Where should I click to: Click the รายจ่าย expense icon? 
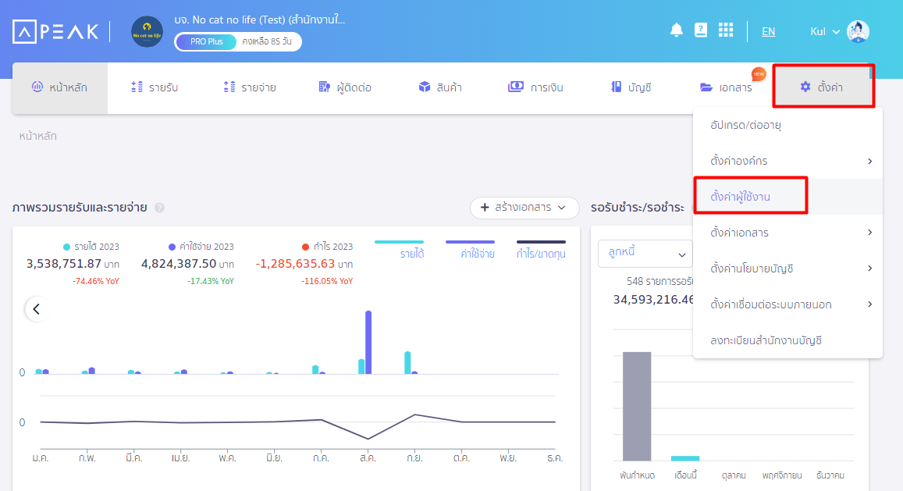tap(229, 87)
